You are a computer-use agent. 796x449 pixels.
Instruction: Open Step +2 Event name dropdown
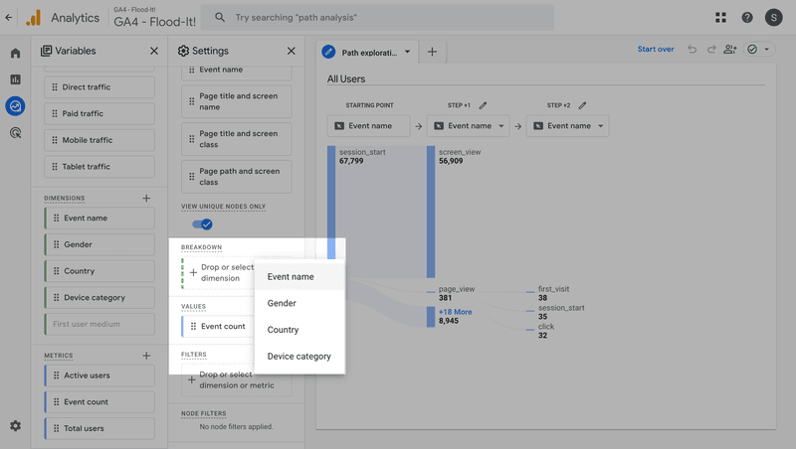567,126
